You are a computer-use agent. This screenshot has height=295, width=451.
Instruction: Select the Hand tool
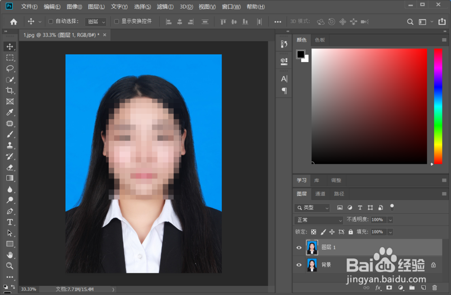10,255
